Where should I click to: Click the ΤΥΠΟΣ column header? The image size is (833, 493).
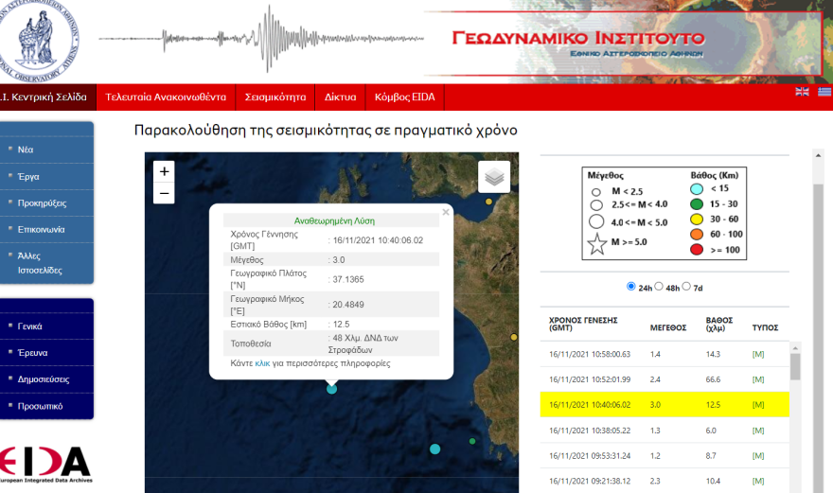765,327
